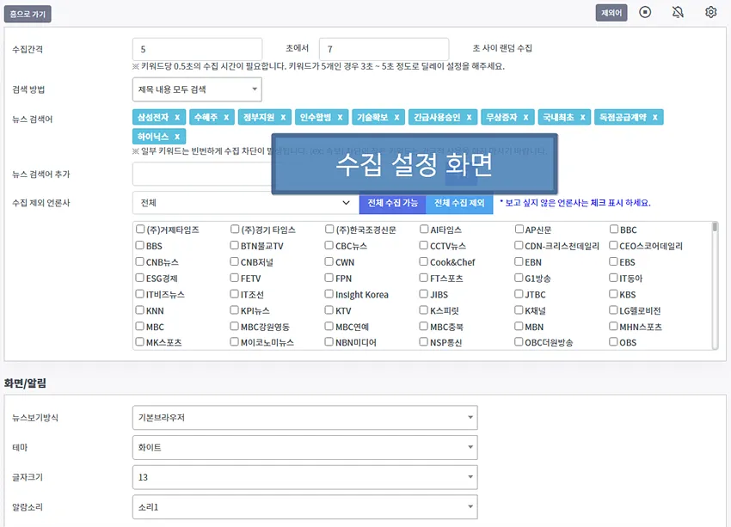Viewport: 731px width, 527px height.
Task: Delete the 하이닉스 search keyword tag
Action: [x=177, y=136]
